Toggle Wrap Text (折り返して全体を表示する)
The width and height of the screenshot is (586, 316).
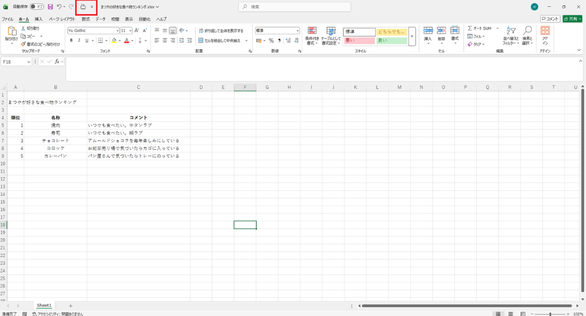(221, 31)
